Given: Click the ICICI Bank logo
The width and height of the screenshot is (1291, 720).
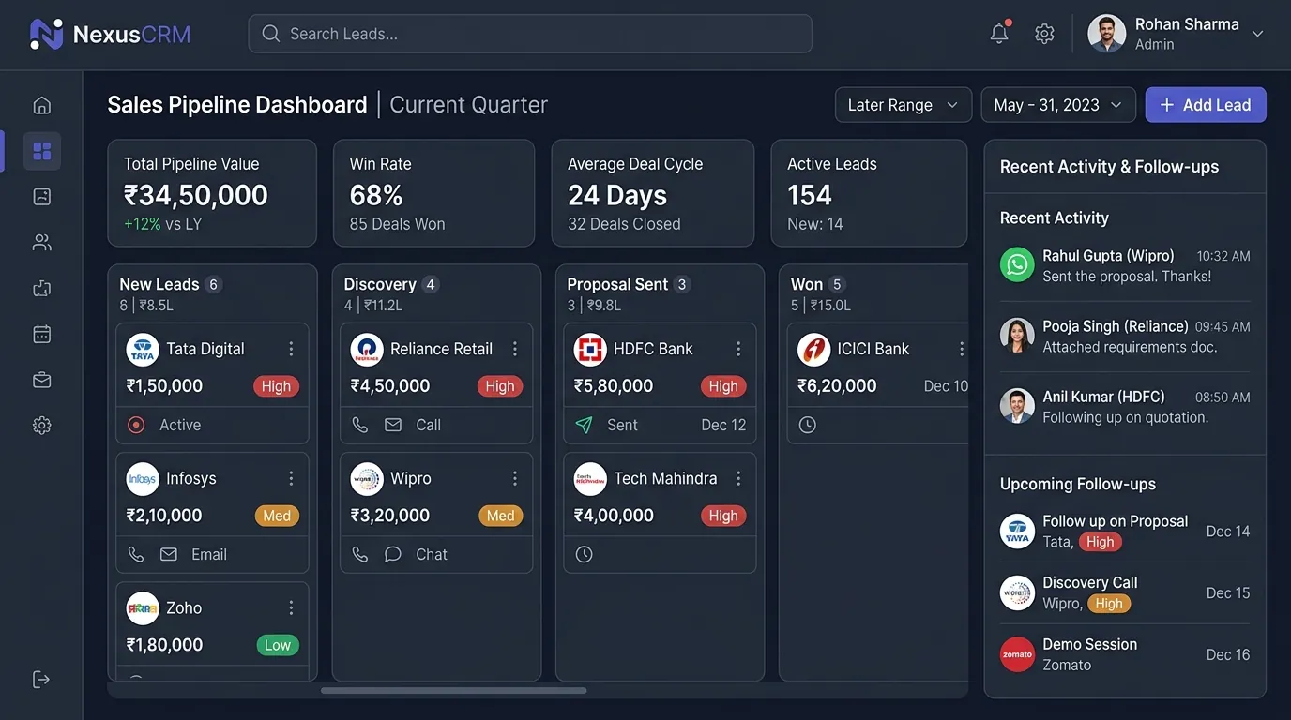Looking at the screenshot, I should 813,350.
